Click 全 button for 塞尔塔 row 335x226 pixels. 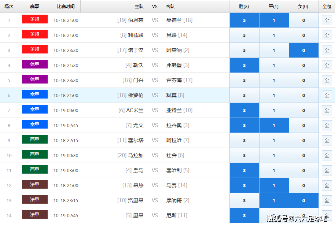327,141
